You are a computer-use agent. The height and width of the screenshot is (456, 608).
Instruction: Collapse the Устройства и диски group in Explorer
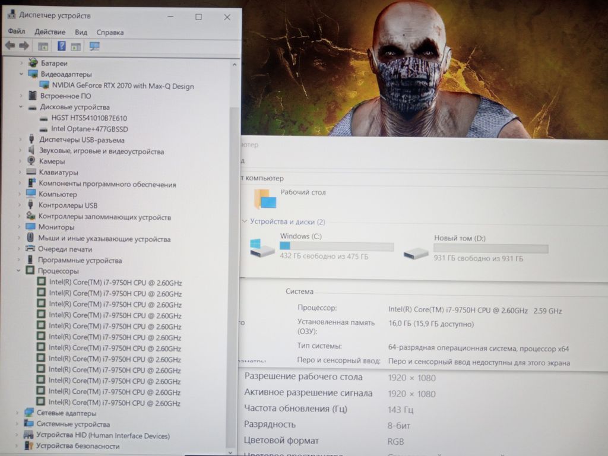[x=244, y=221]
